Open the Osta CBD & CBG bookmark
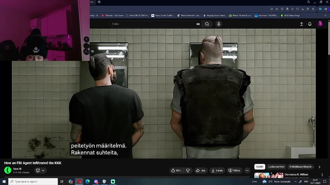The image size is (330, 185). [137, 15]
